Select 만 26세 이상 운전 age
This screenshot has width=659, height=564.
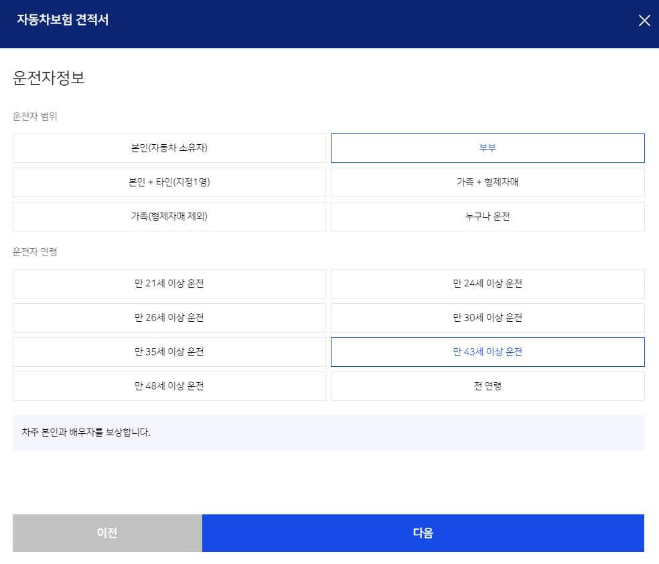(x=169, y=318)
